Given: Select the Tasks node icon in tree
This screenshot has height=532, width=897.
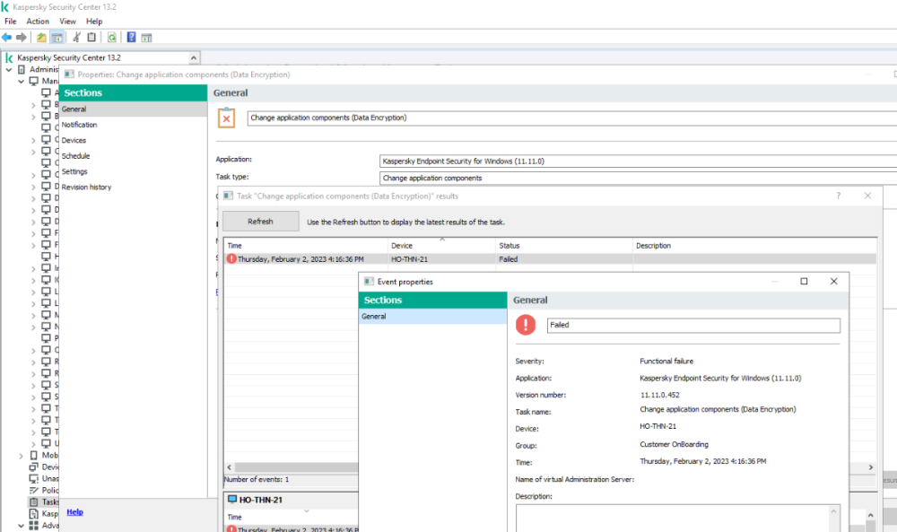Looking at the screenshot, I should coord(34,502).
